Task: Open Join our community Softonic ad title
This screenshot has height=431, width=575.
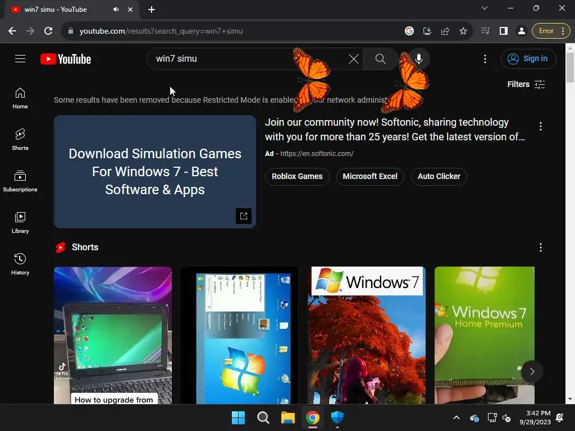Action: [395, 130]
